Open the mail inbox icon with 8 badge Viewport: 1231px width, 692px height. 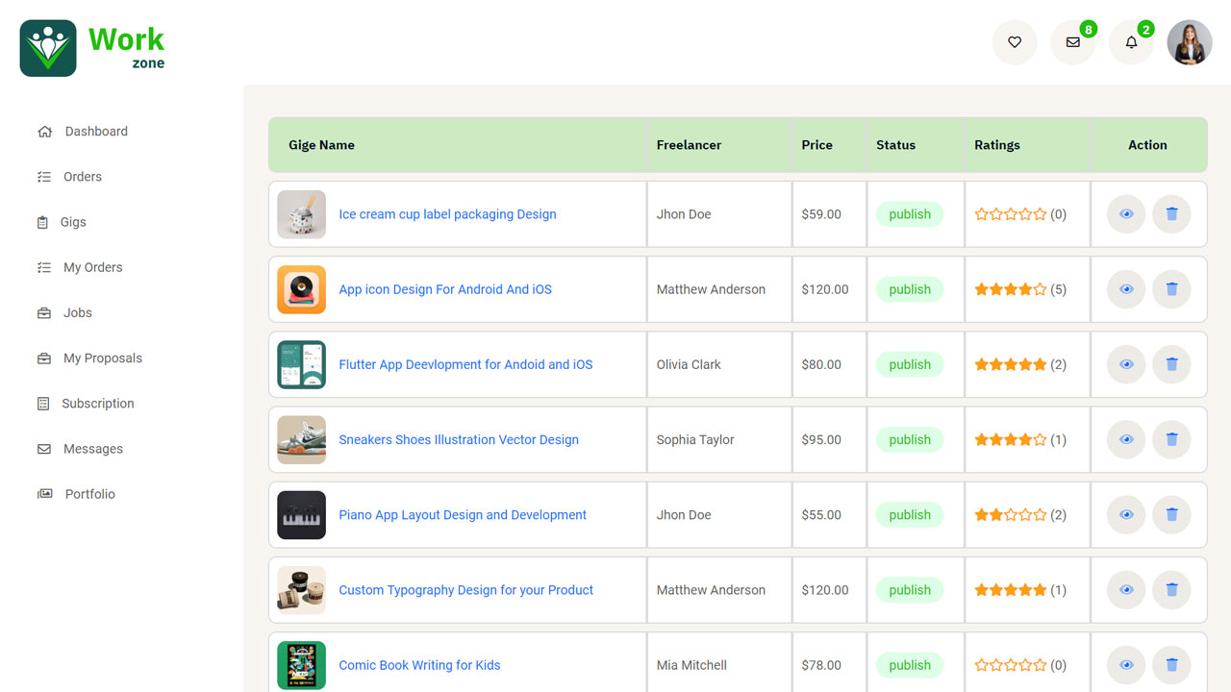click(x=1072, y=42)
